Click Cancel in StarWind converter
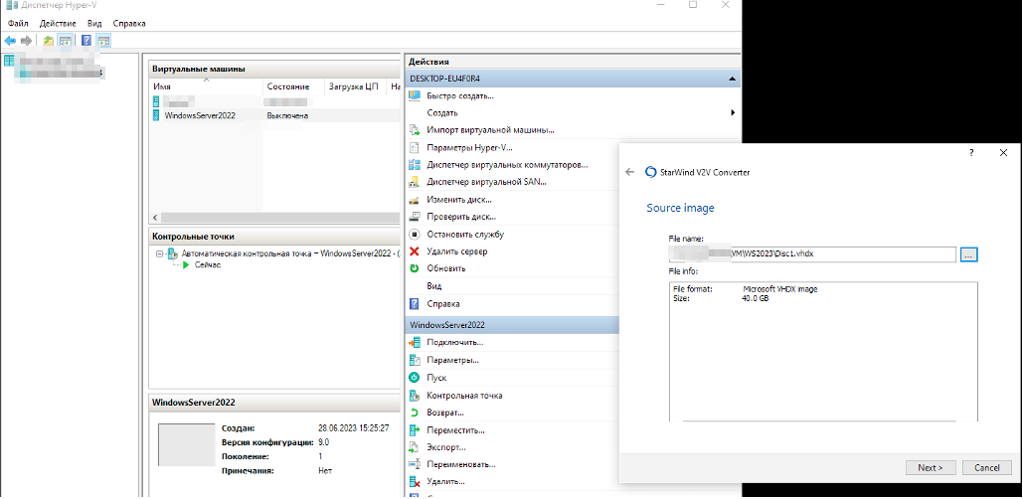This screenshot has width=1023, height=499. tap(987, 468)
